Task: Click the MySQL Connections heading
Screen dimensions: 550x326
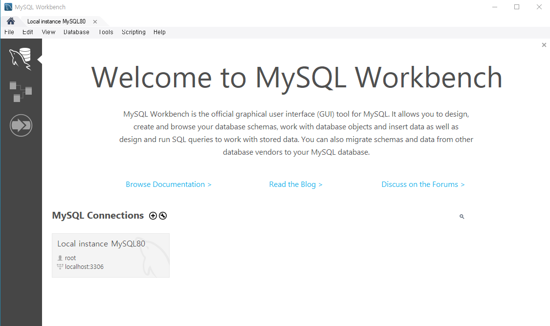Action: tap(98, 215)
